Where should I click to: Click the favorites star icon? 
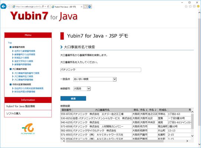point(190,6)
